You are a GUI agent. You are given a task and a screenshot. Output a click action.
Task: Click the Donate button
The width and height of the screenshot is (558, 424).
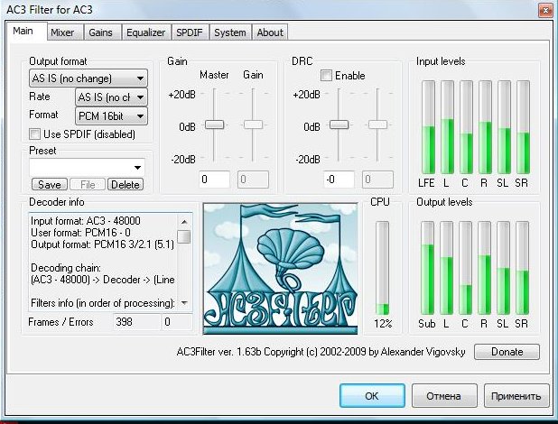[507, 352]
